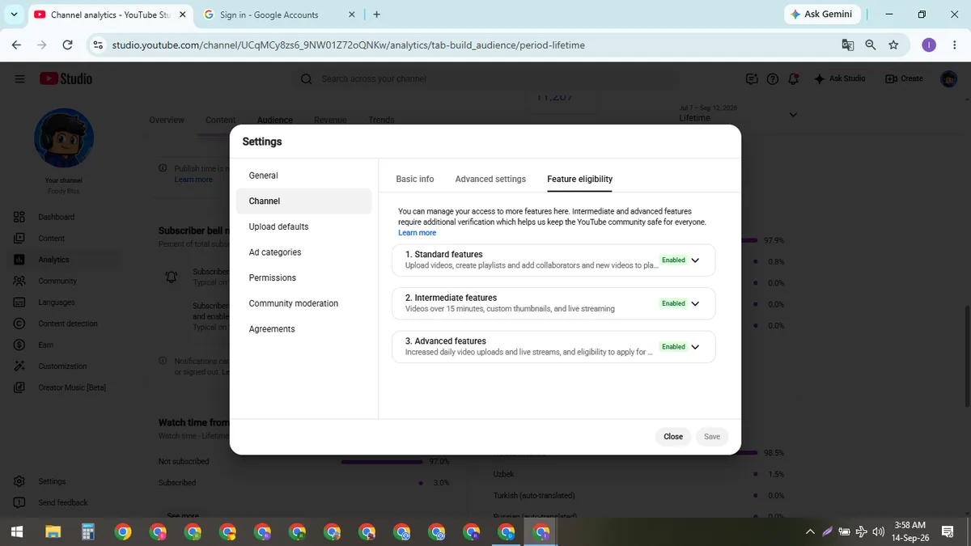971x546 pixels.
Task: Click the volume speaker tray icon
Action: [x=879, y=531]
